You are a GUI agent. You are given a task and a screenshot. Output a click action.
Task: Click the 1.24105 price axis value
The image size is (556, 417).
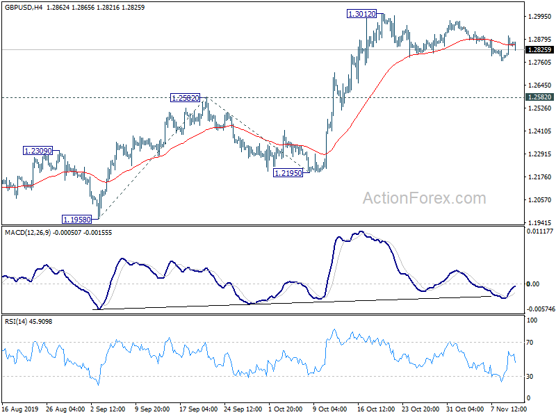coord(540,131)
